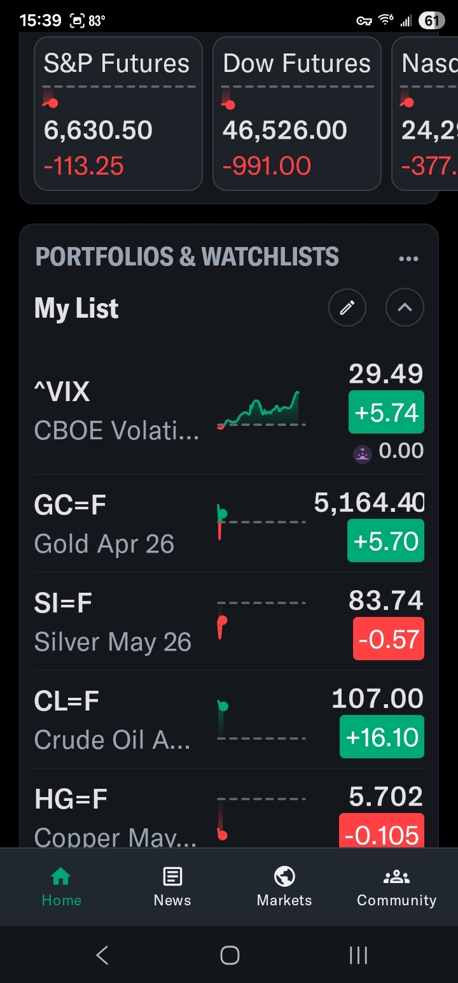Open the S&P Futures card

[118, 115]
